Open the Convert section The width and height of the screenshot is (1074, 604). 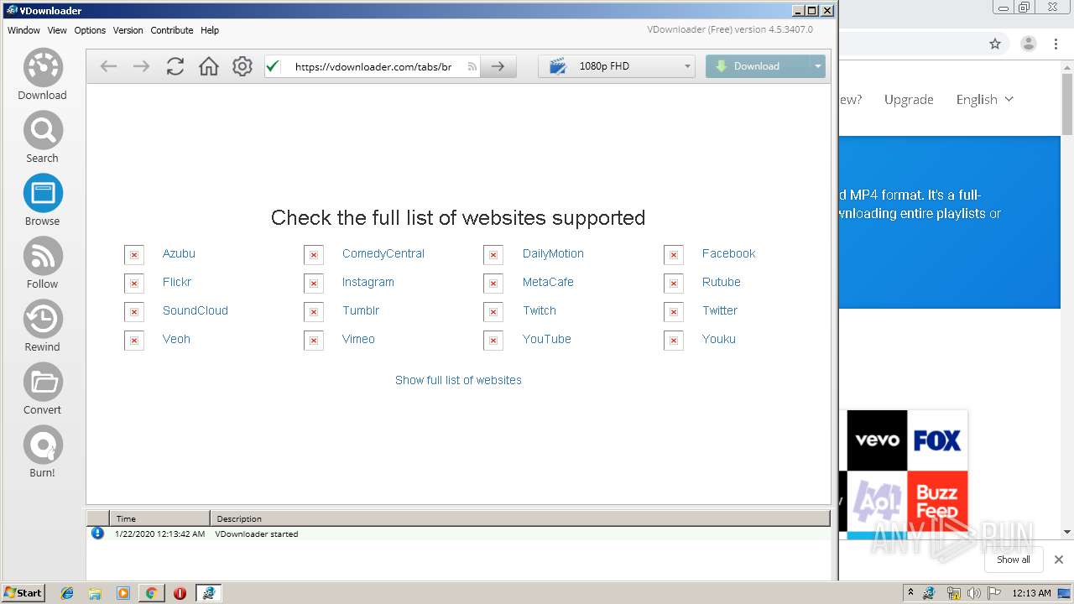(x=43, y=389)
